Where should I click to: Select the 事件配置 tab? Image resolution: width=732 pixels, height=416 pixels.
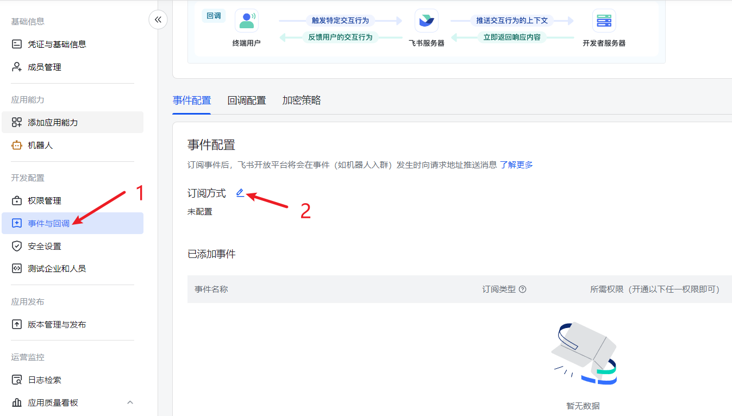pos(192,100)
